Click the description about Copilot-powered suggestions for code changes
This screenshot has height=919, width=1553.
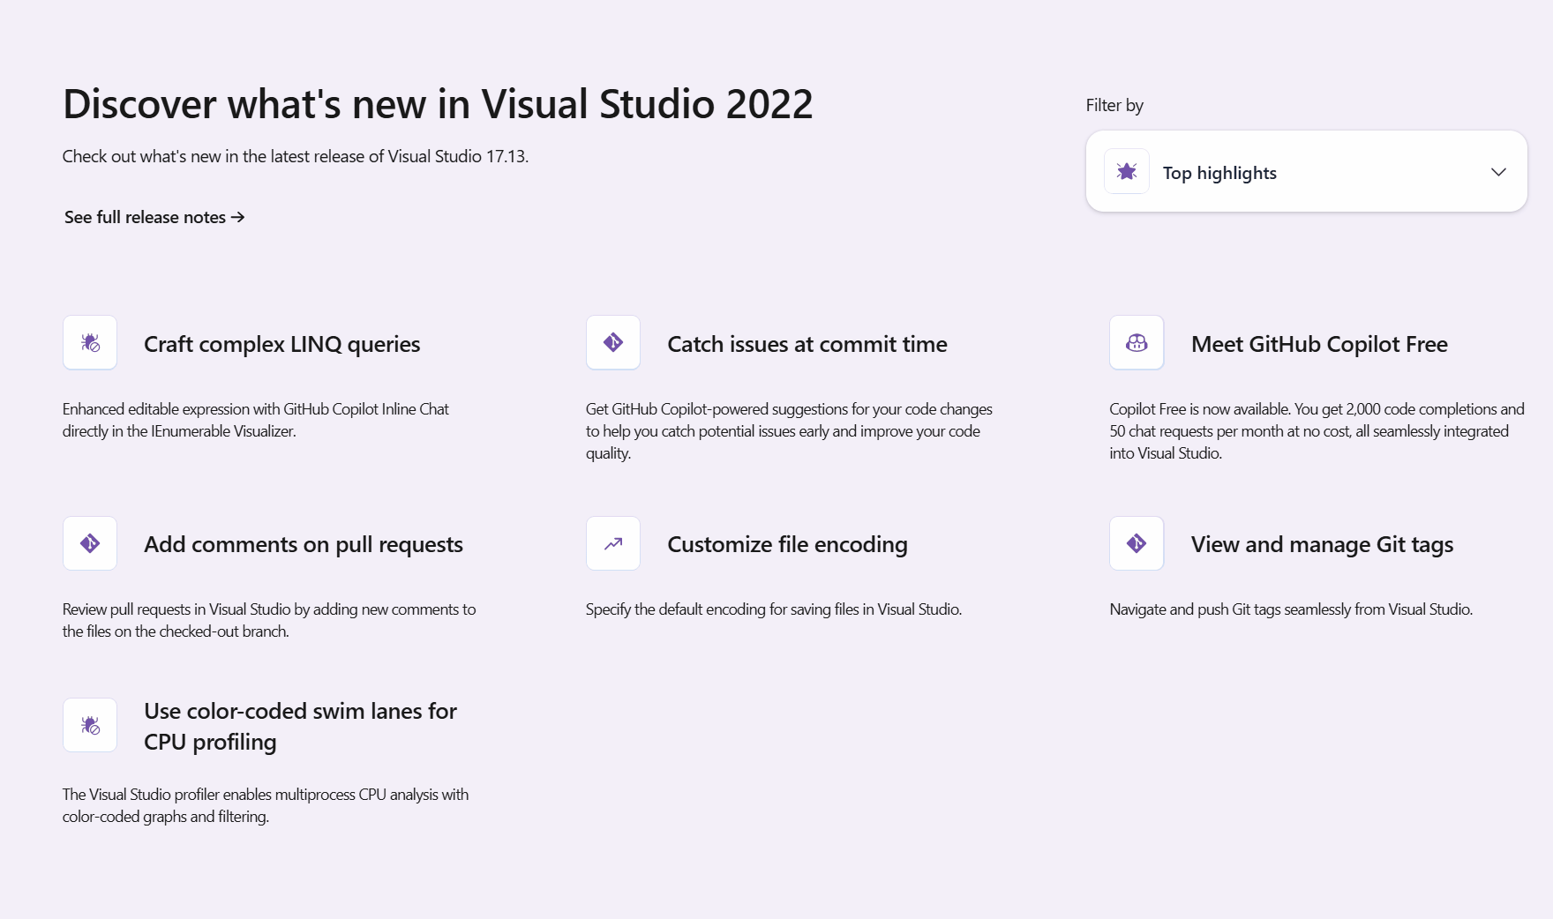789,431
